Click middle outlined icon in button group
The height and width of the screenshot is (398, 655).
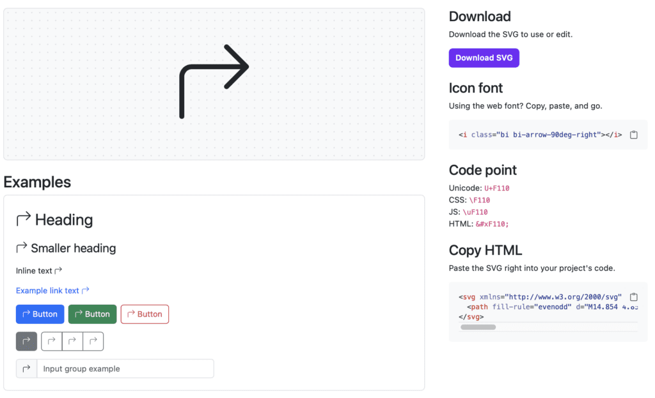coord(73,341)
